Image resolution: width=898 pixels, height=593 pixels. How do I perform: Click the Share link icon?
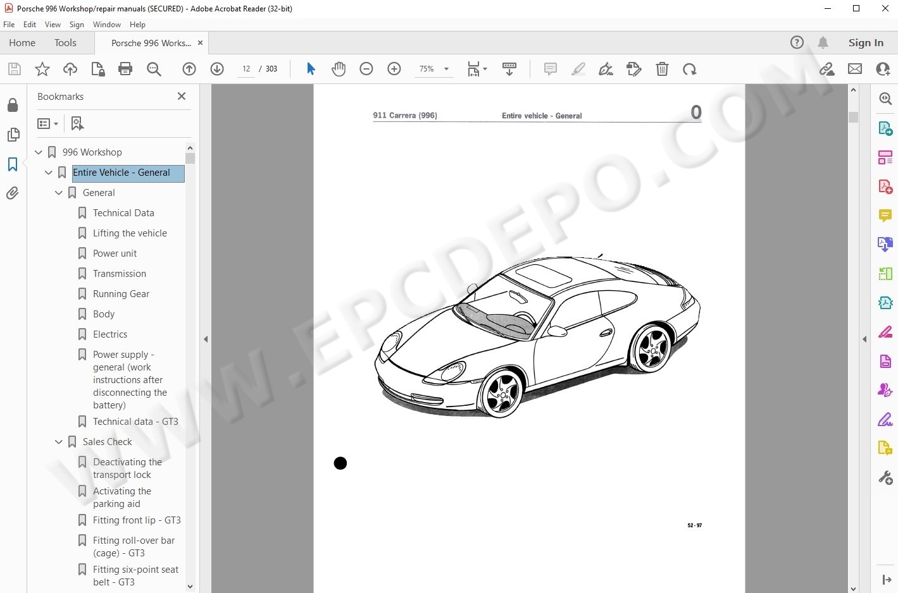click(x=826, y=69)
